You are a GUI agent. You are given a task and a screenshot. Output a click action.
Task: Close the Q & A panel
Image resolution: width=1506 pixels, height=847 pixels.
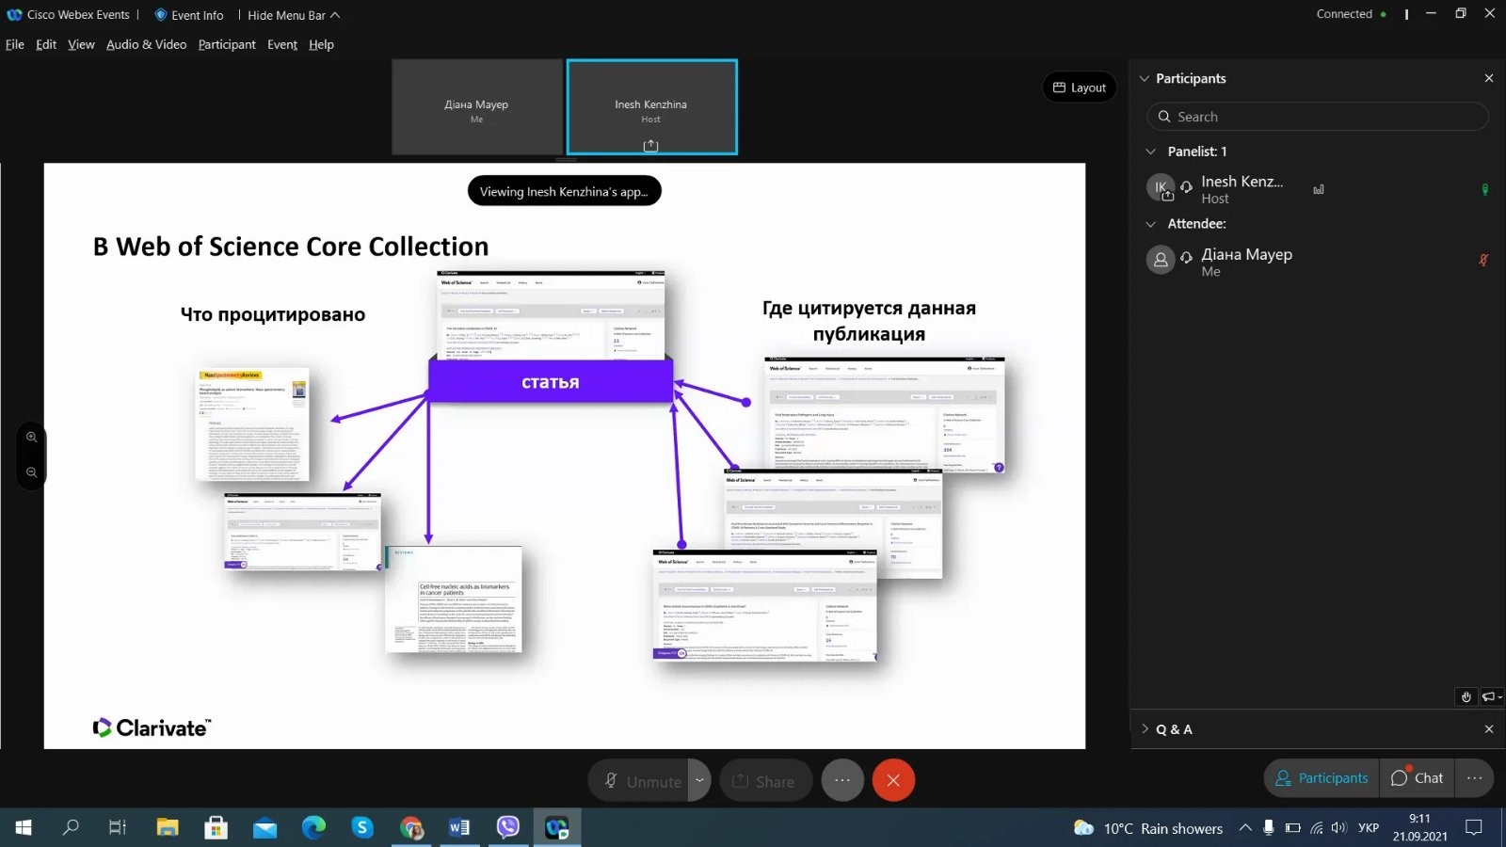point(1488,729)
